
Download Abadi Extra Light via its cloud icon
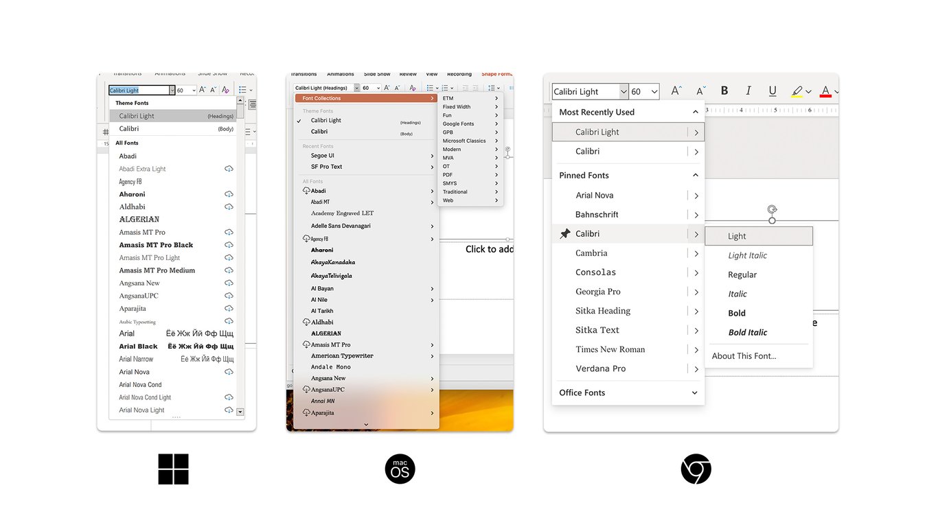point(229,169)
